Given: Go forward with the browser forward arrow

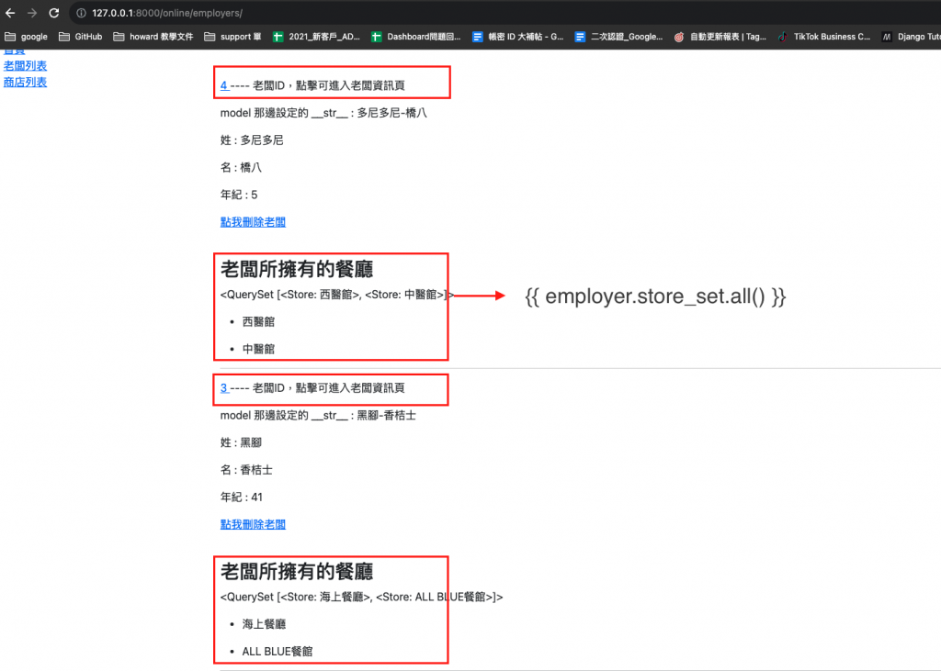Looking at the screenshot, I should pyautogui.click(x=32, y=13).
